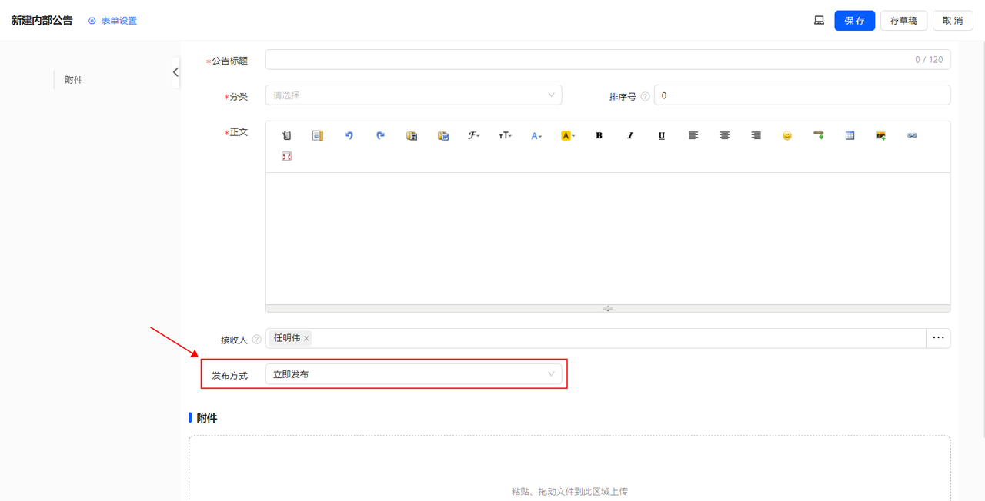The height and width of the screenshot is (501, 985).
Task: Click help icon next to 排序号
Action: (645, 97)
